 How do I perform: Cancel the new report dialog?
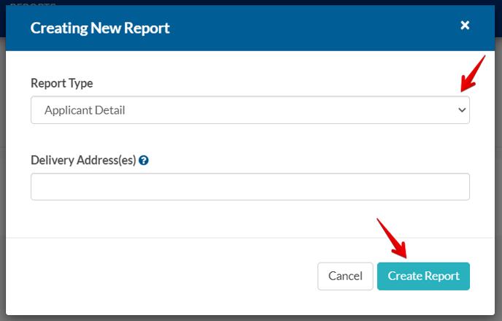click(345, 276)
